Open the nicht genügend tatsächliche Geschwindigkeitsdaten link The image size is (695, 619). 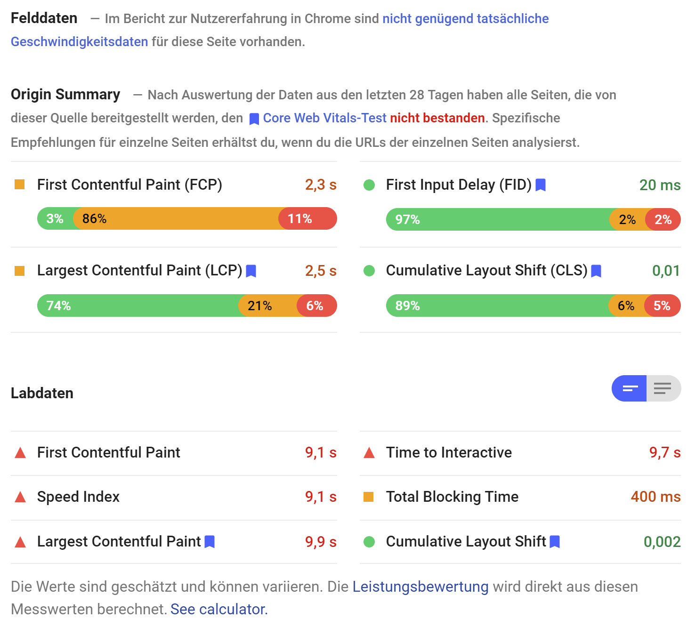(x=466, y=18)
